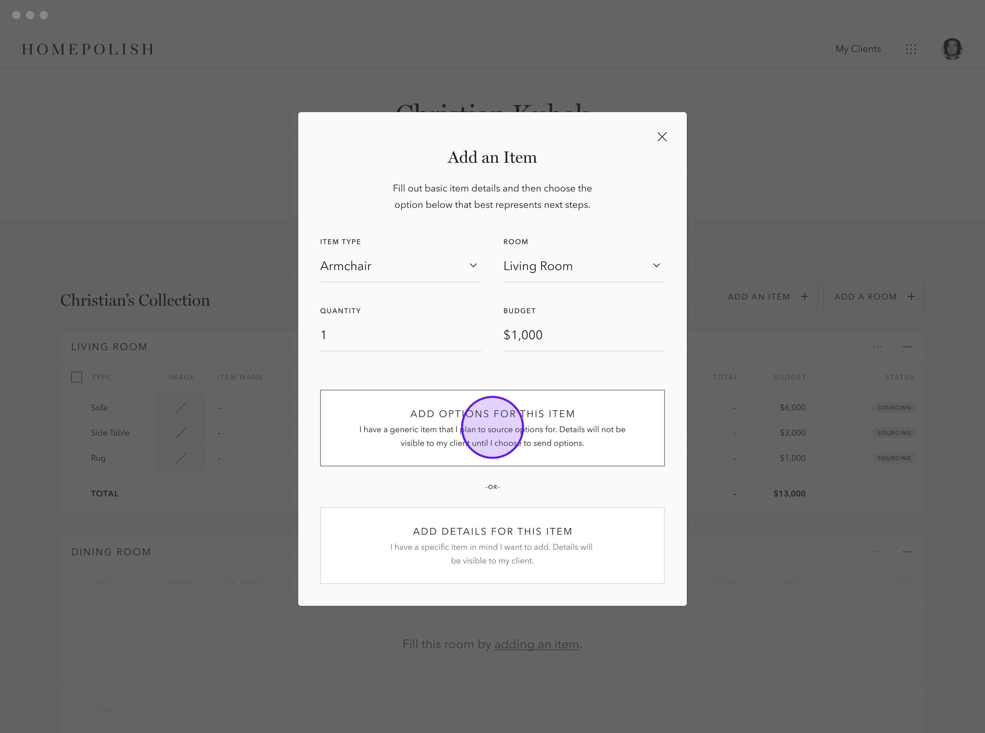Toggle the Dining Room select-all checkbox
985x733 pixels.
(x=76, y=582)
